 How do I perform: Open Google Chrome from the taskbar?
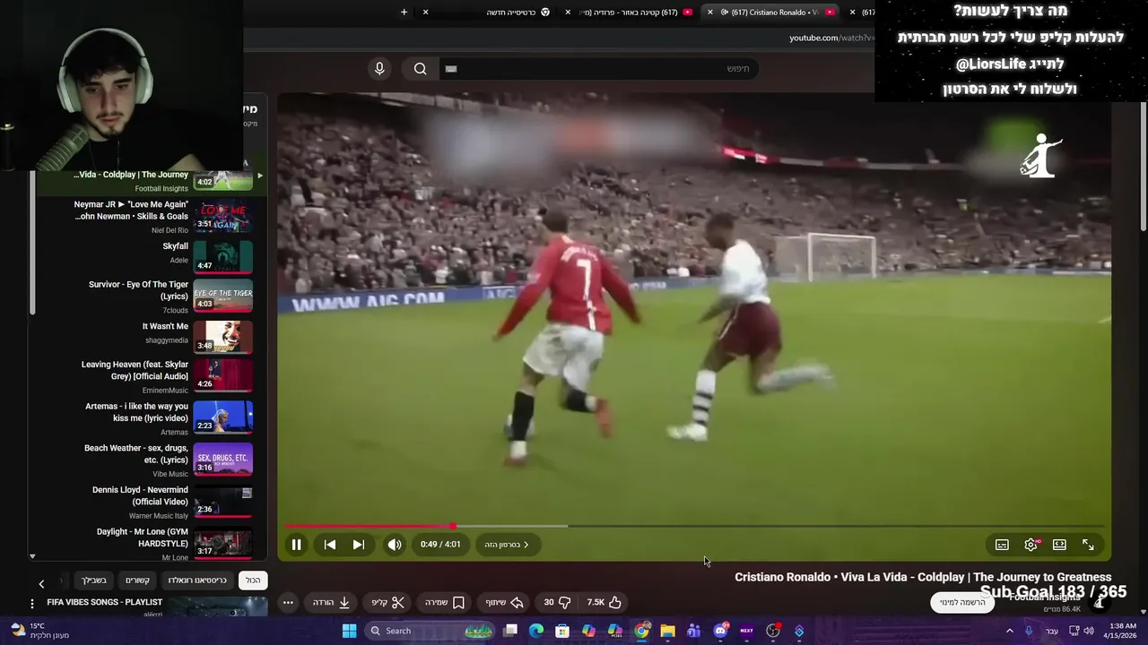click(641, 631)
